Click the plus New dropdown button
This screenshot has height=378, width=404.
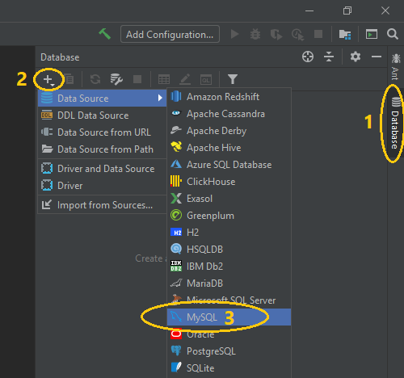point(48,79)
